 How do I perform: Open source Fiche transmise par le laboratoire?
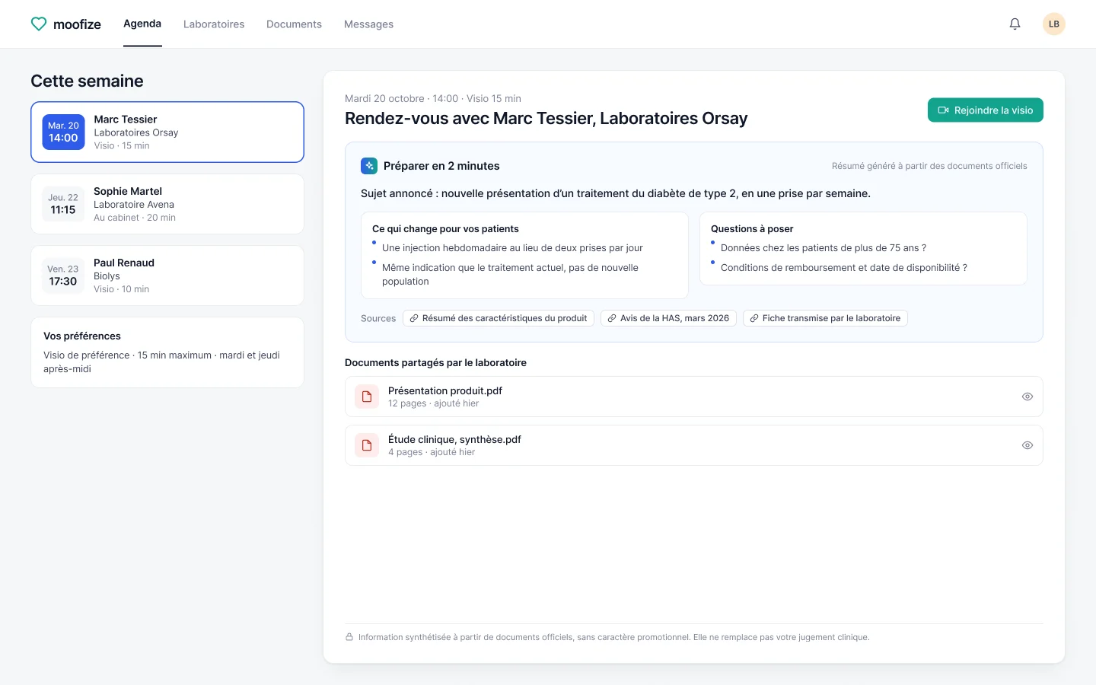tap(825, 318)
